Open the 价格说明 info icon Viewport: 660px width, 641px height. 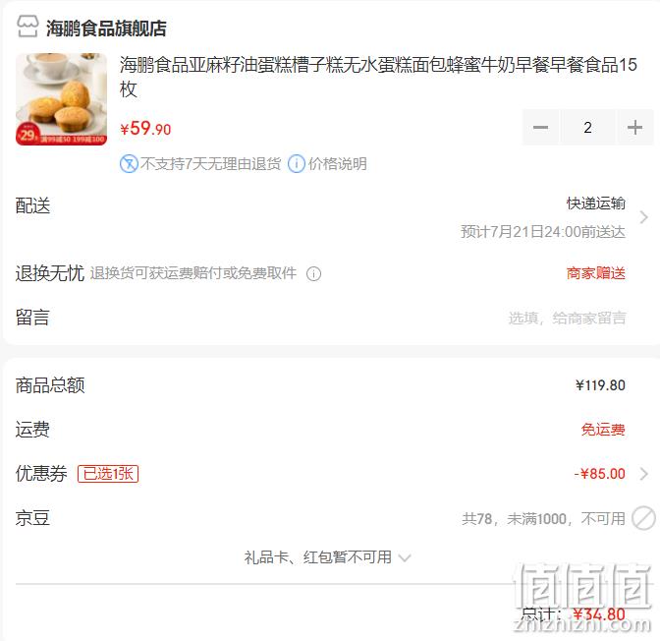pyautogui.click(x=297, y=163)
